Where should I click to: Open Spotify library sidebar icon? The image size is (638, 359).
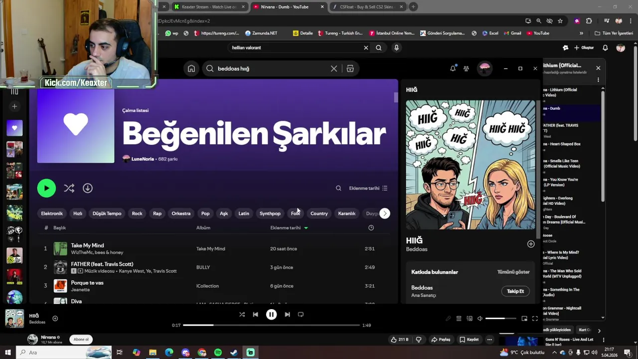14,92
